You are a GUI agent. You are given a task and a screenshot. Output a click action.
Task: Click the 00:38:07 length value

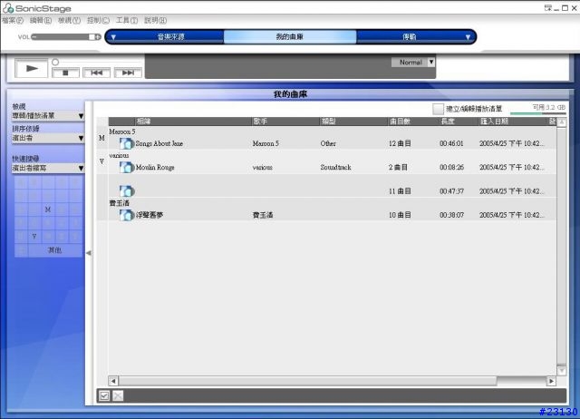(x=451, y=215)
